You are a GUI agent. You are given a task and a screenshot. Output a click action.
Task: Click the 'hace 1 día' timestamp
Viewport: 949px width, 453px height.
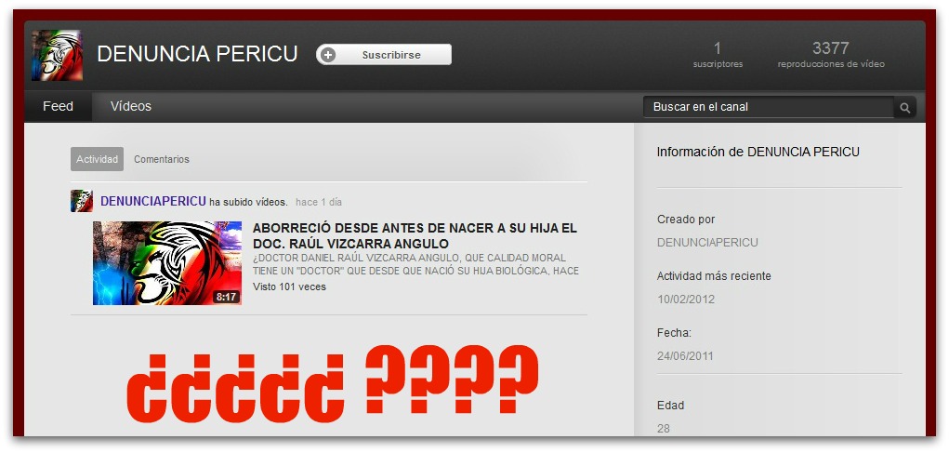[319, 202]
